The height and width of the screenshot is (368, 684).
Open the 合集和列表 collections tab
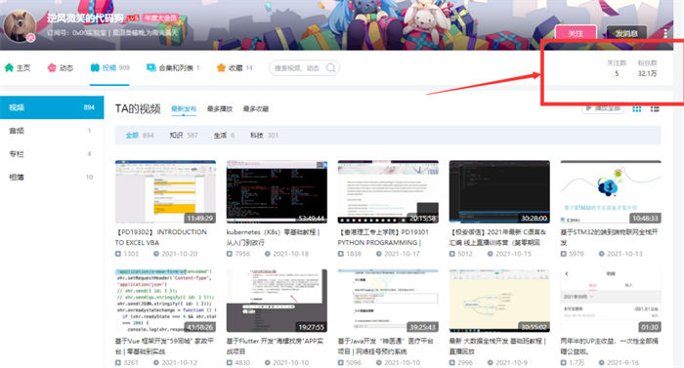(x=173, y=67)
